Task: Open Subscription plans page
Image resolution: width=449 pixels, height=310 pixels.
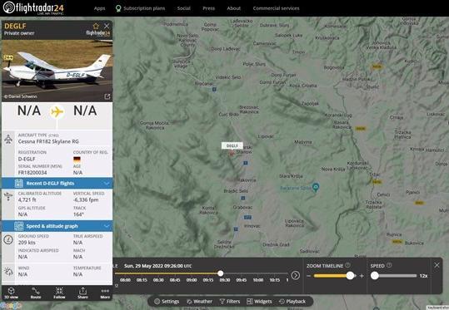Action: pos(144,8)
